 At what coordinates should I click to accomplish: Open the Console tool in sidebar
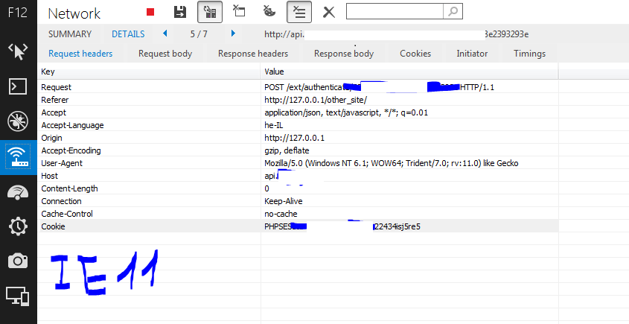point(18,86)
